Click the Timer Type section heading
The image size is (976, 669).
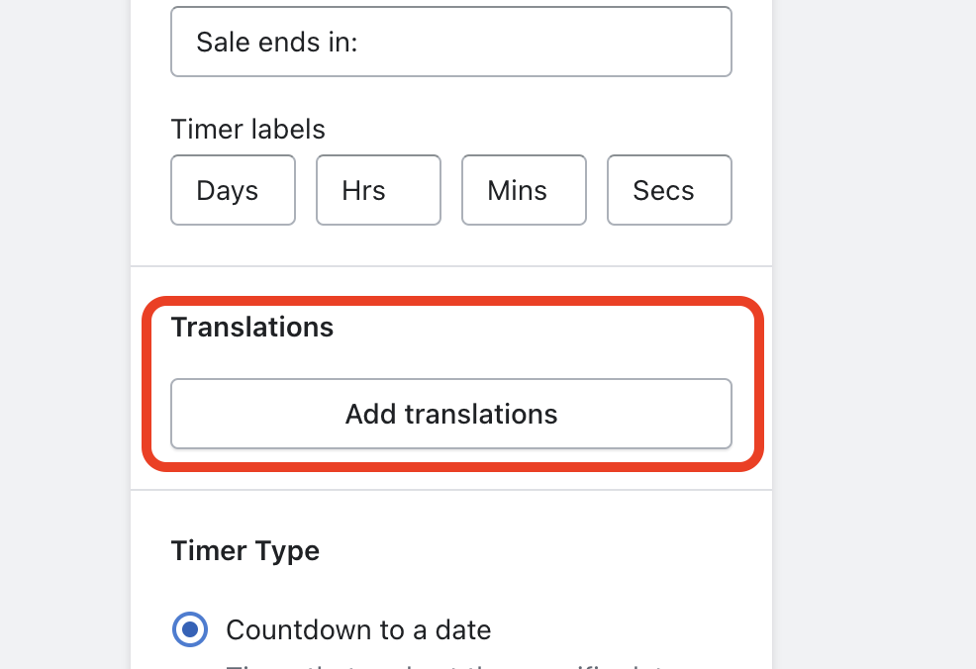[x=244, y=550]
